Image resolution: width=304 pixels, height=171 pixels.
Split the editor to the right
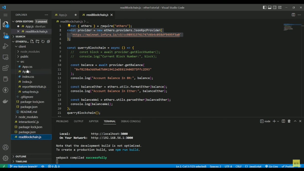point(293,15)
